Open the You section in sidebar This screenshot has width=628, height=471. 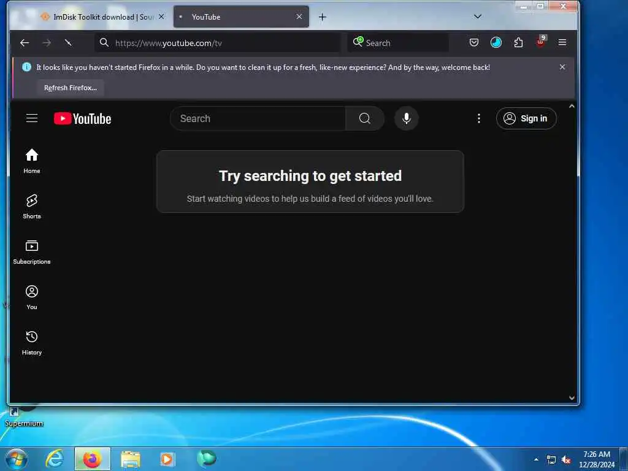pyautogui.click(x=32, y=297)
